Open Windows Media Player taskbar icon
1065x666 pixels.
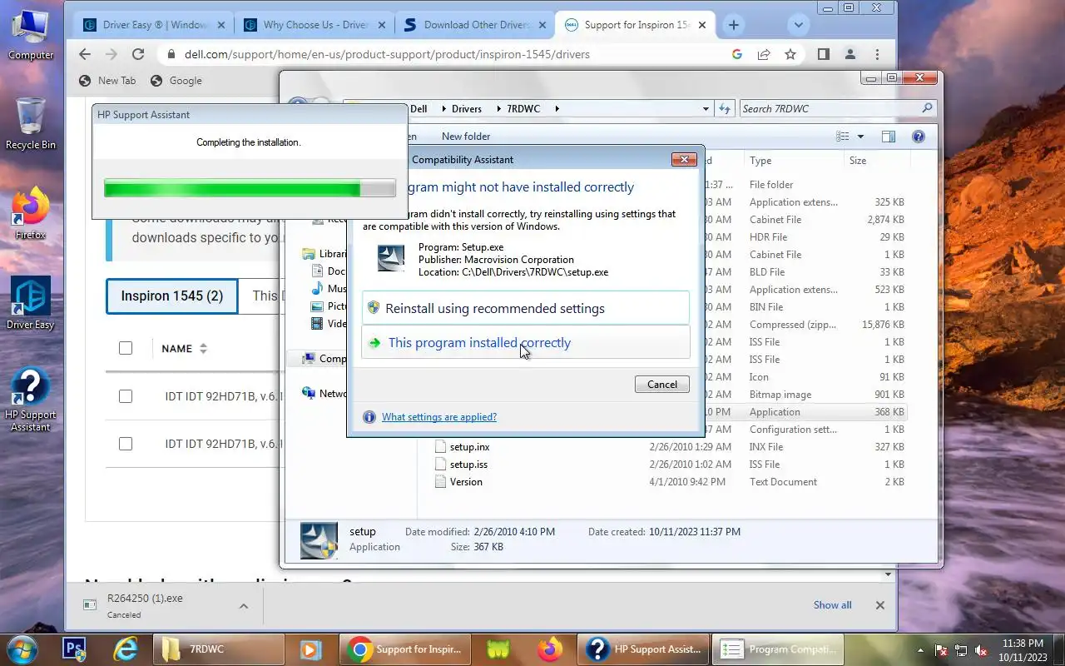(x=310, y=649)
